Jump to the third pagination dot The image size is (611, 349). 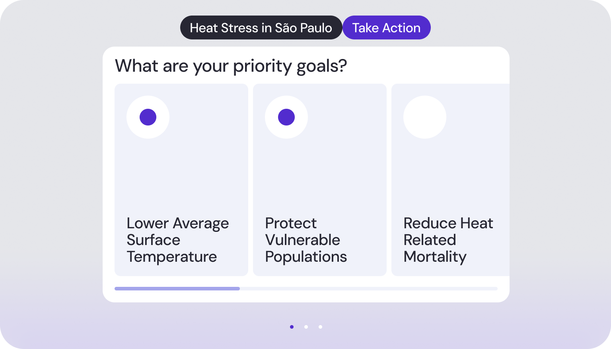[320, 327]
